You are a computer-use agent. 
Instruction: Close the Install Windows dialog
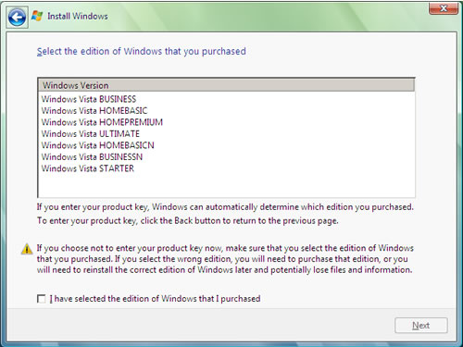click(x=444, y=8)
